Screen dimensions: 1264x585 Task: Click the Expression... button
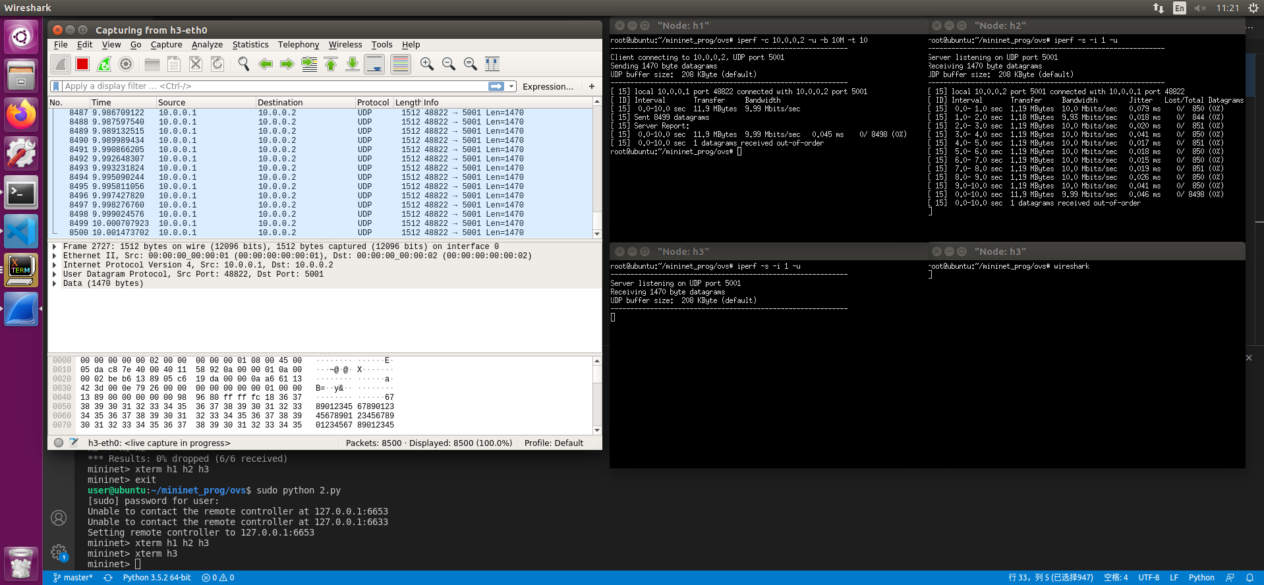(x=548, y=86)
